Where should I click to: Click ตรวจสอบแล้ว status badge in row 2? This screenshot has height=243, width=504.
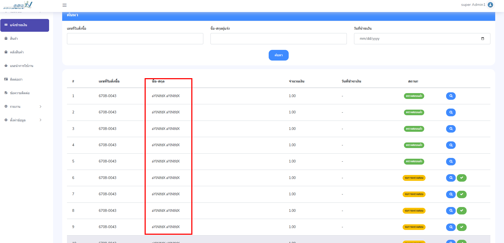(414, 112)
